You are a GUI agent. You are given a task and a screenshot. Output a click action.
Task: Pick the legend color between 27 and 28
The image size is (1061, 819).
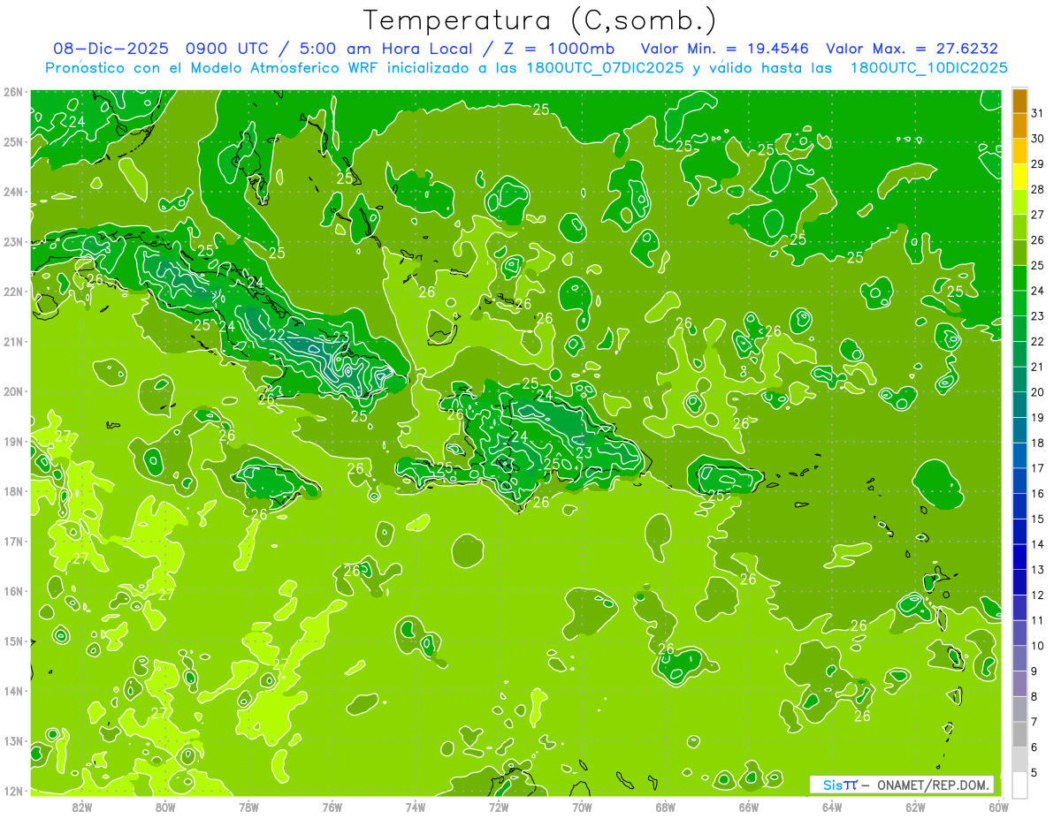pyautogui.click(x=1020, y=202)
